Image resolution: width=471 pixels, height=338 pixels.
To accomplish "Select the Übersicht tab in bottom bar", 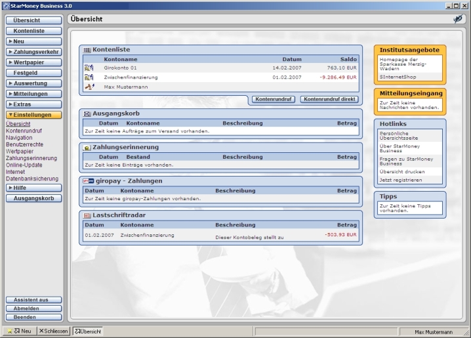I will [x=87, y=331].
